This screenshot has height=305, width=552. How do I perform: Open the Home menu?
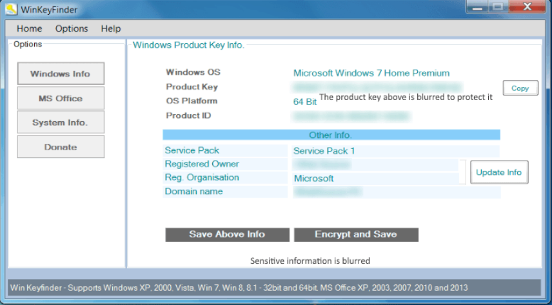coord(29,28)
